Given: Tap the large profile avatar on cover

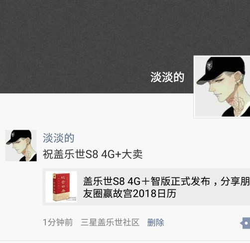Looking at the screenshot, I should (222, 87).
